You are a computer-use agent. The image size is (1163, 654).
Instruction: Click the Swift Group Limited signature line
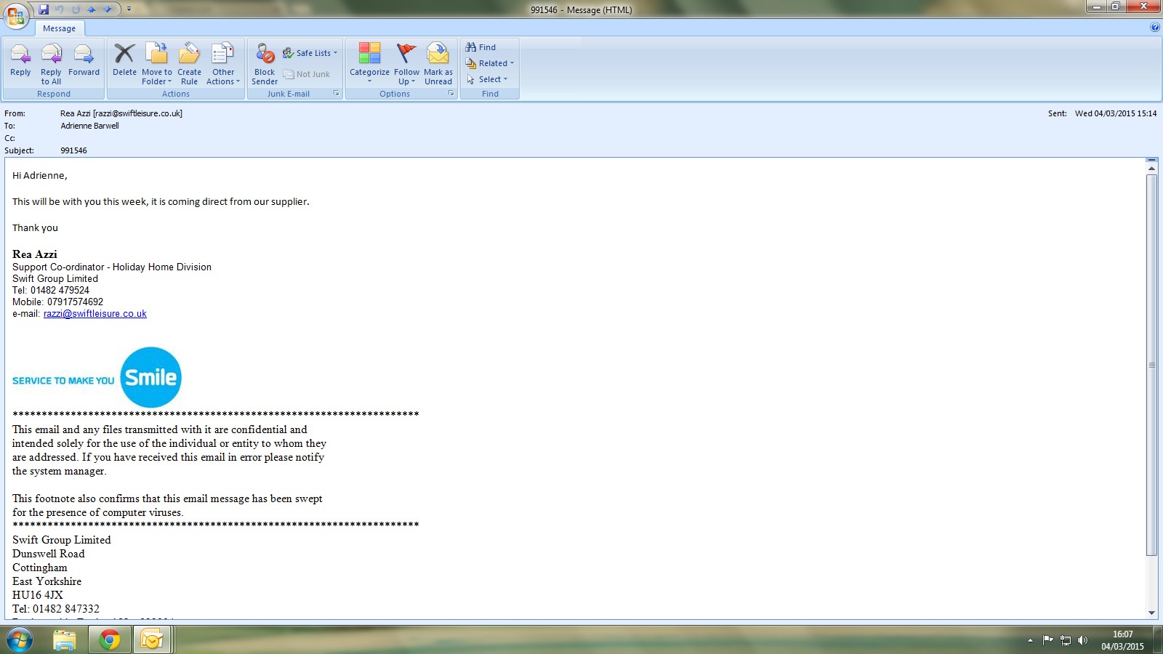click(x=55, y=278)
